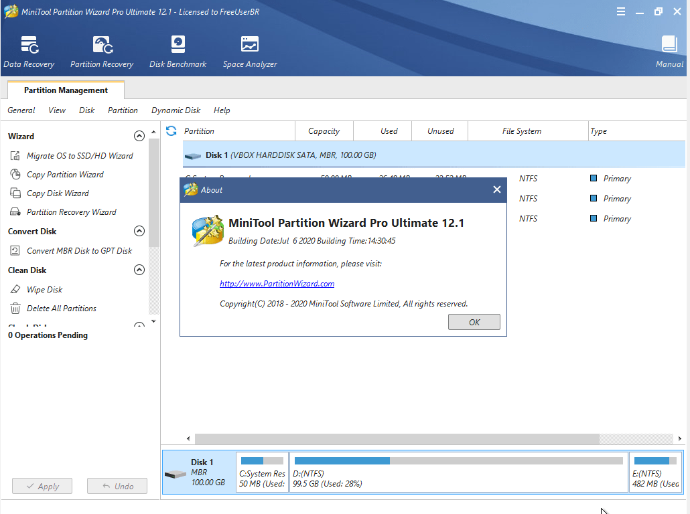Click the Wipe Disk eraser icon
The height and width of the screenshot is (514, 690).
pos(15,289)
